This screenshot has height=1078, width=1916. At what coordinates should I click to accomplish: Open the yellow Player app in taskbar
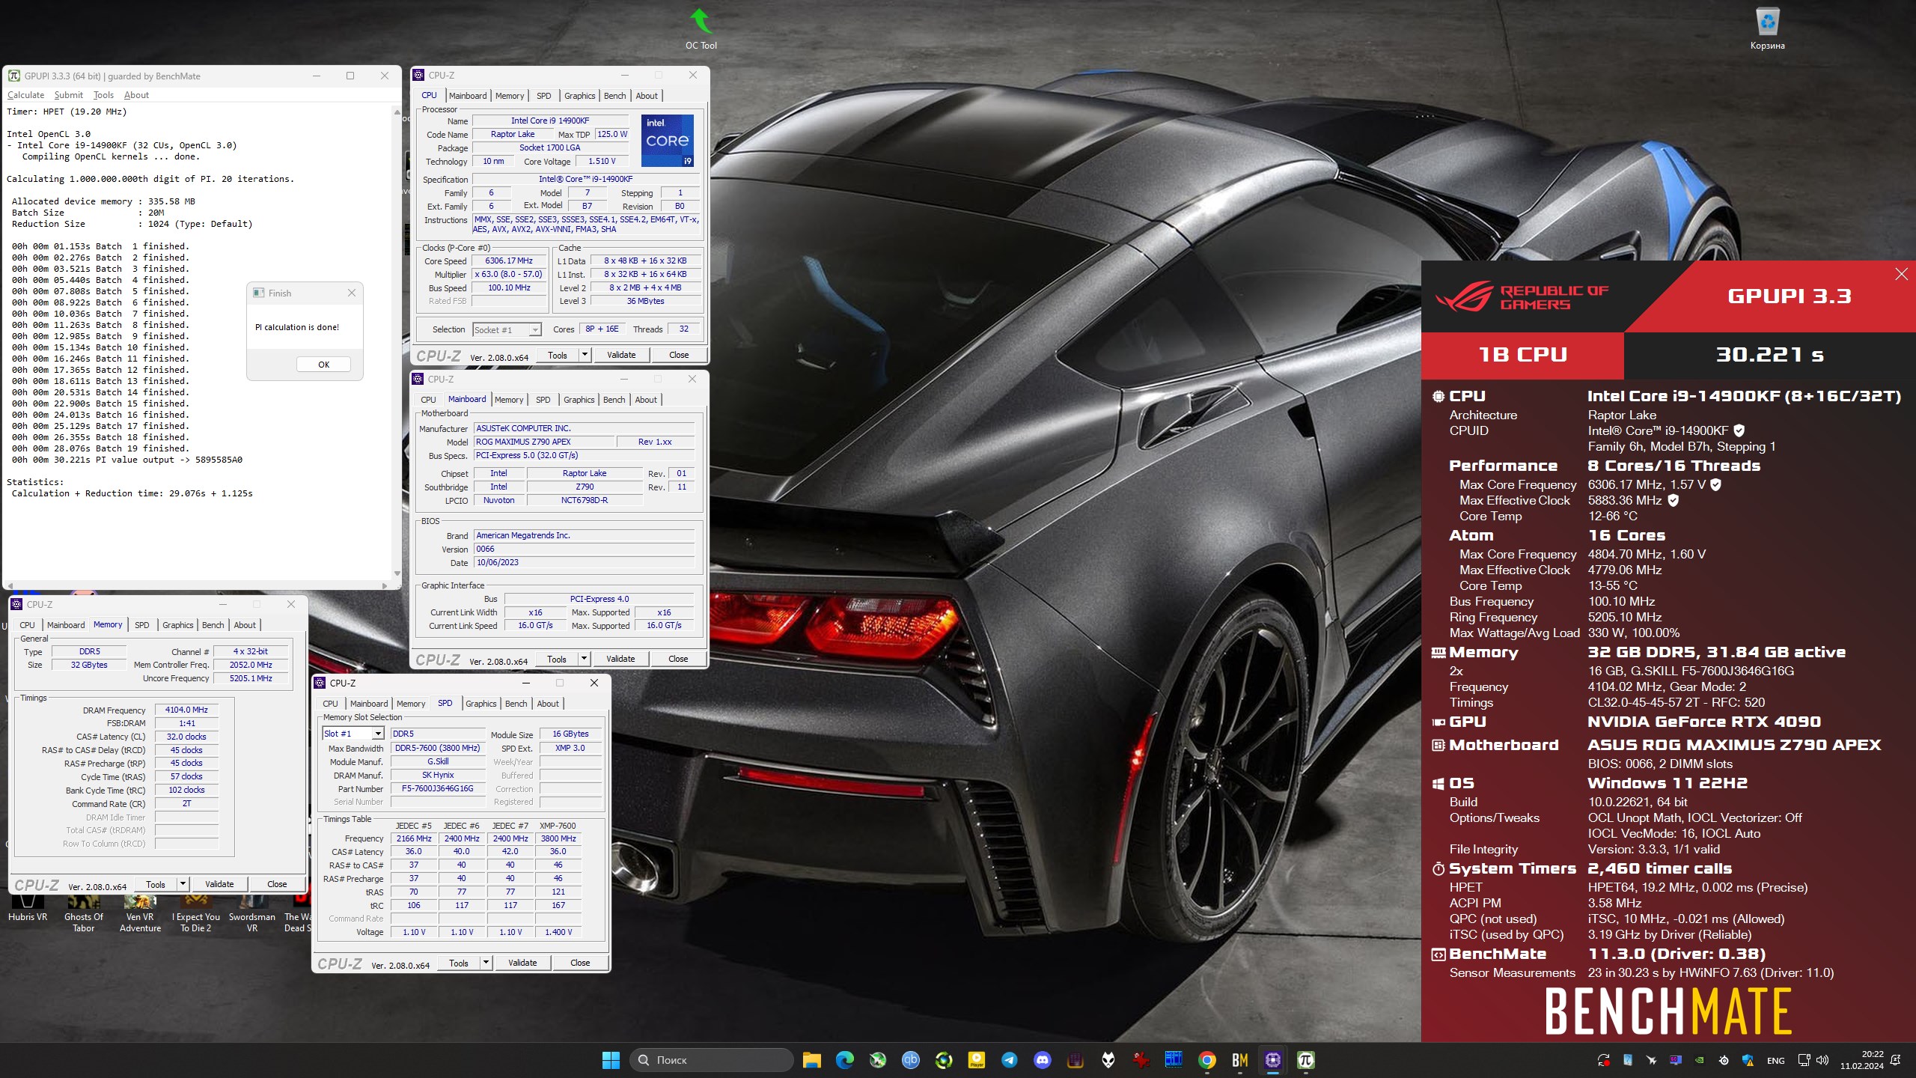[976, 1060]
